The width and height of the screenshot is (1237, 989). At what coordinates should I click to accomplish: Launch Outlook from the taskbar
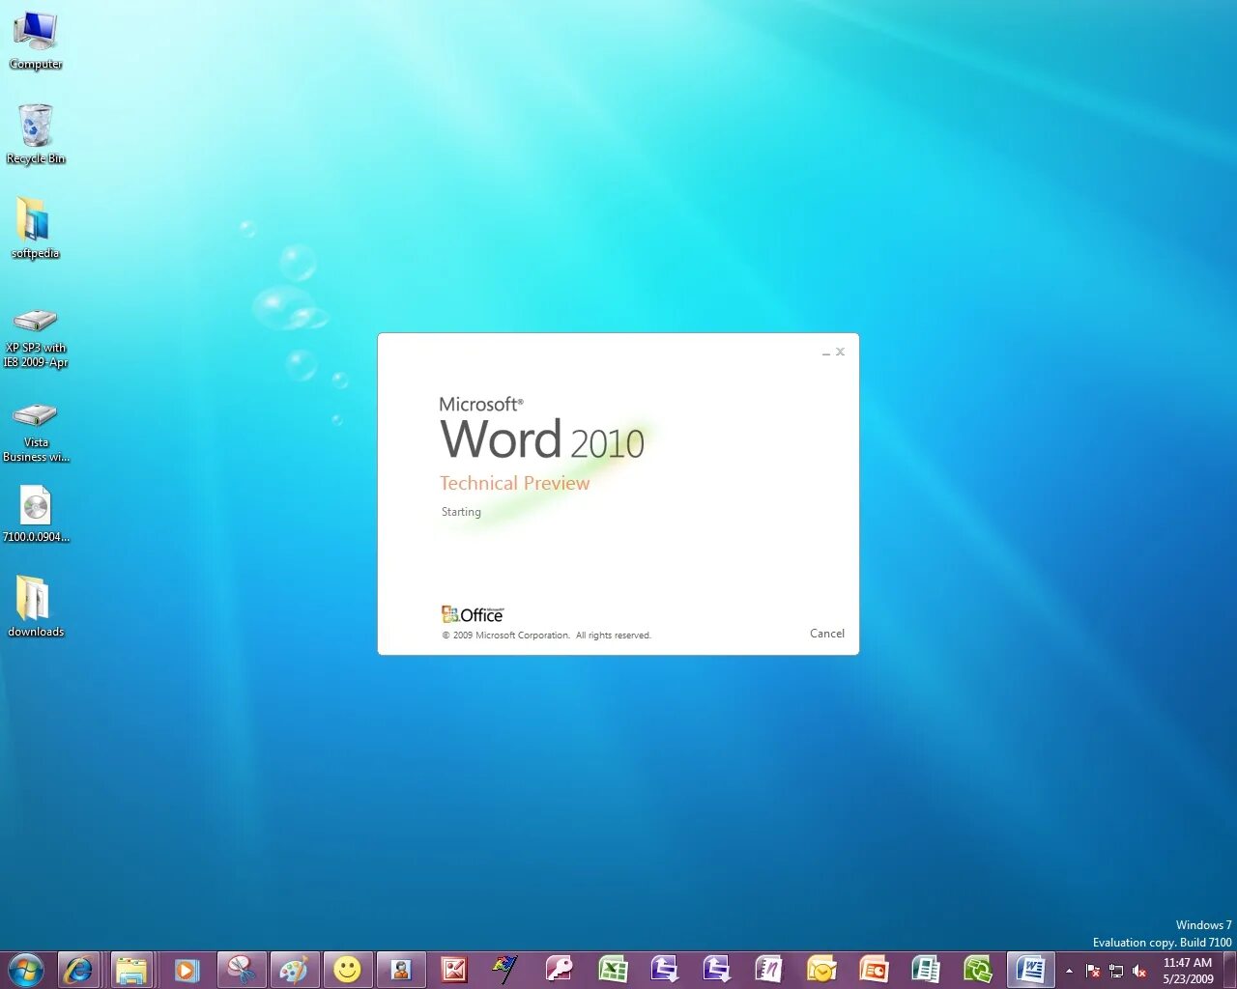click(x=821, y=969)
